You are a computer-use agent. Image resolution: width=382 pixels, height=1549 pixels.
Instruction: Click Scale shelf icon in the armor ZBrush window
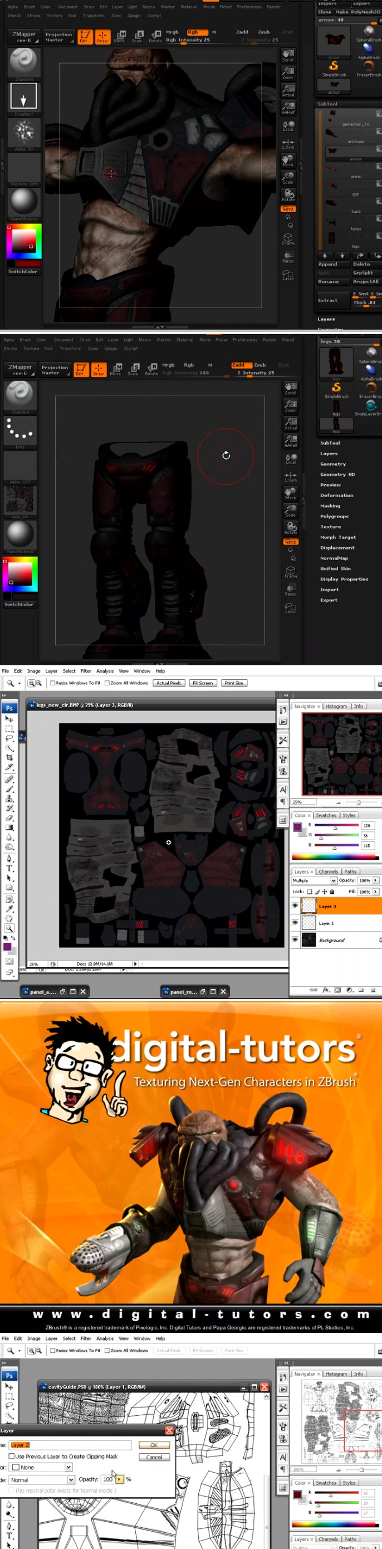pyautogui.click(x=137, y=37)
